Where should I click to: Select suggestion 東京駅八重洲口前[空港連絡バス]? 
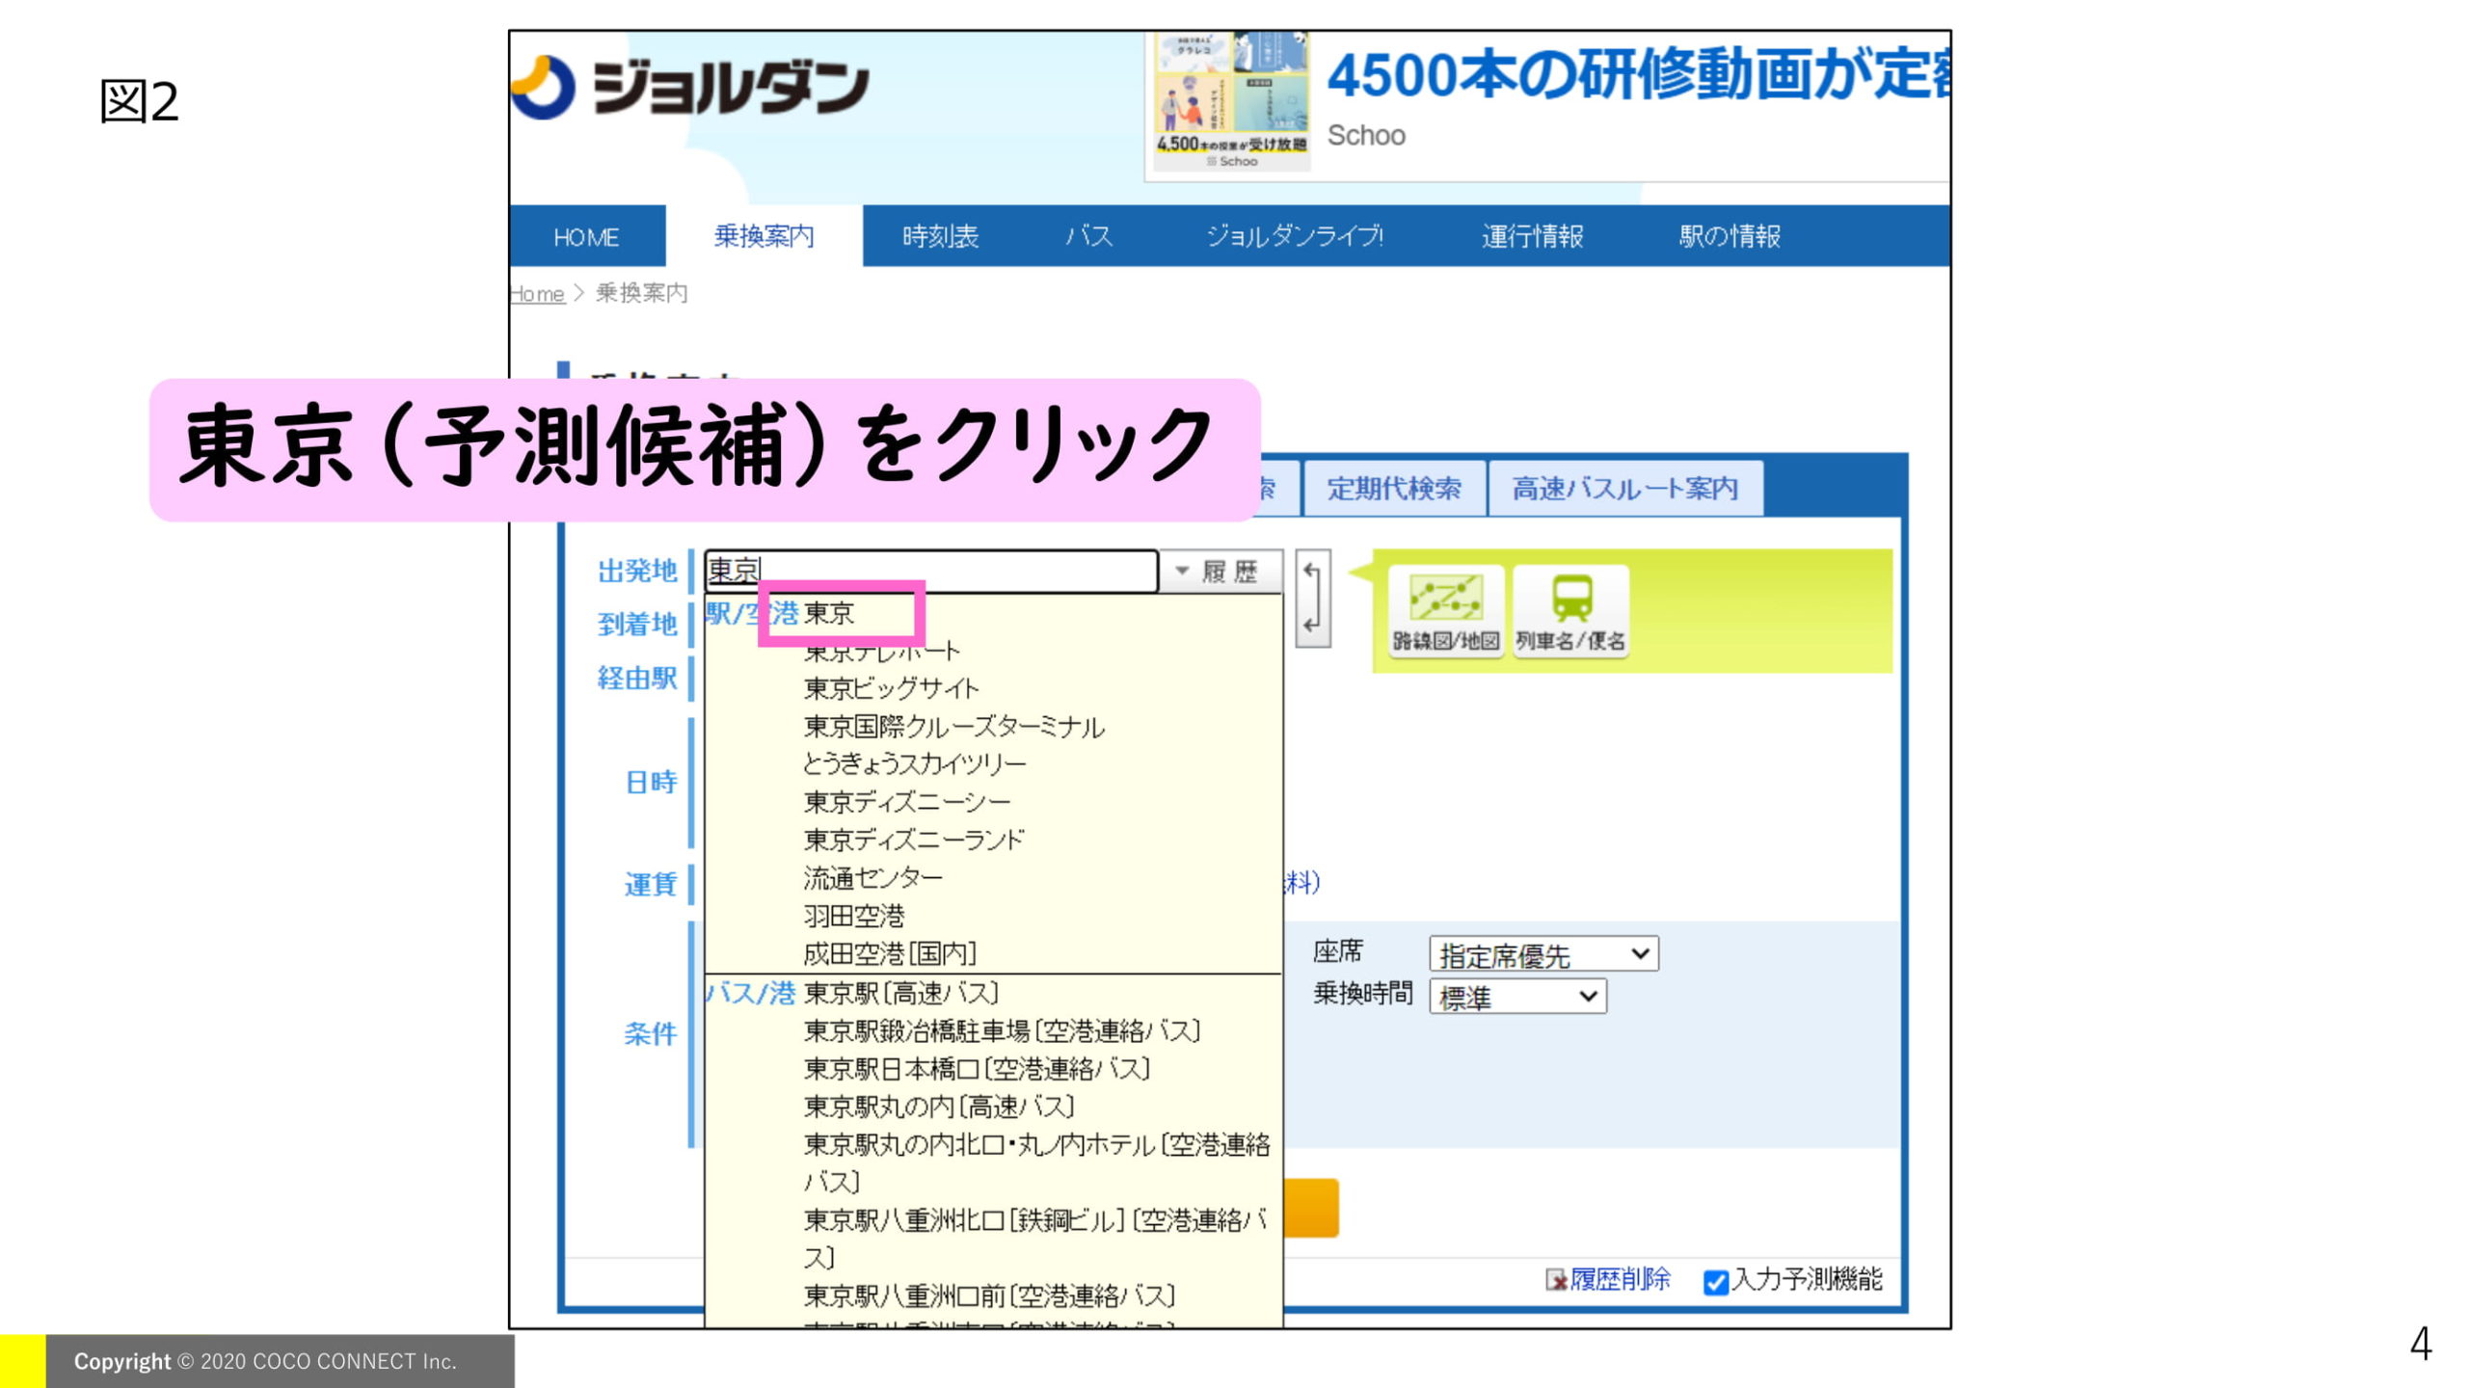989,1295
